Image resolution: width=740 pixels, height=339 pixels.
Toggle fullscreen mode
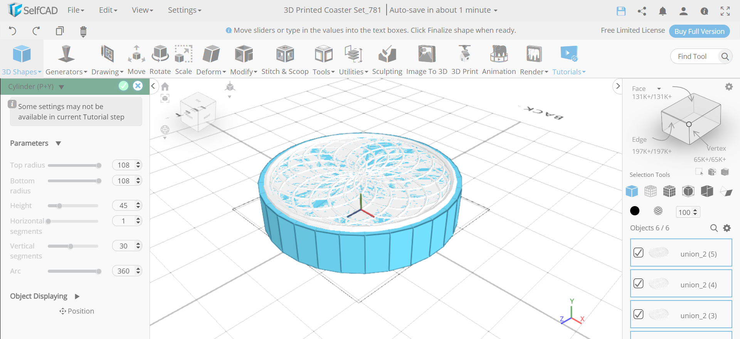725,11
